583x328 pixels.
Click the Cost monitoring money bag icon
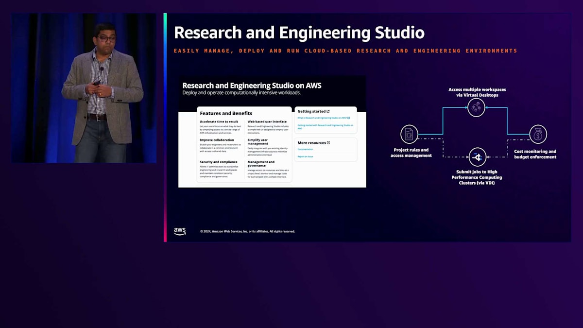pyautogui.click(x=538, y=134)
